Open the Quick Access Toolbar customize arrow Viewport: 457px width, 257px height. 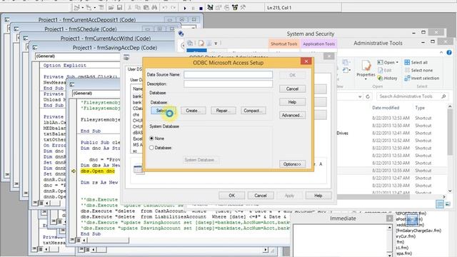coord(216,44)
